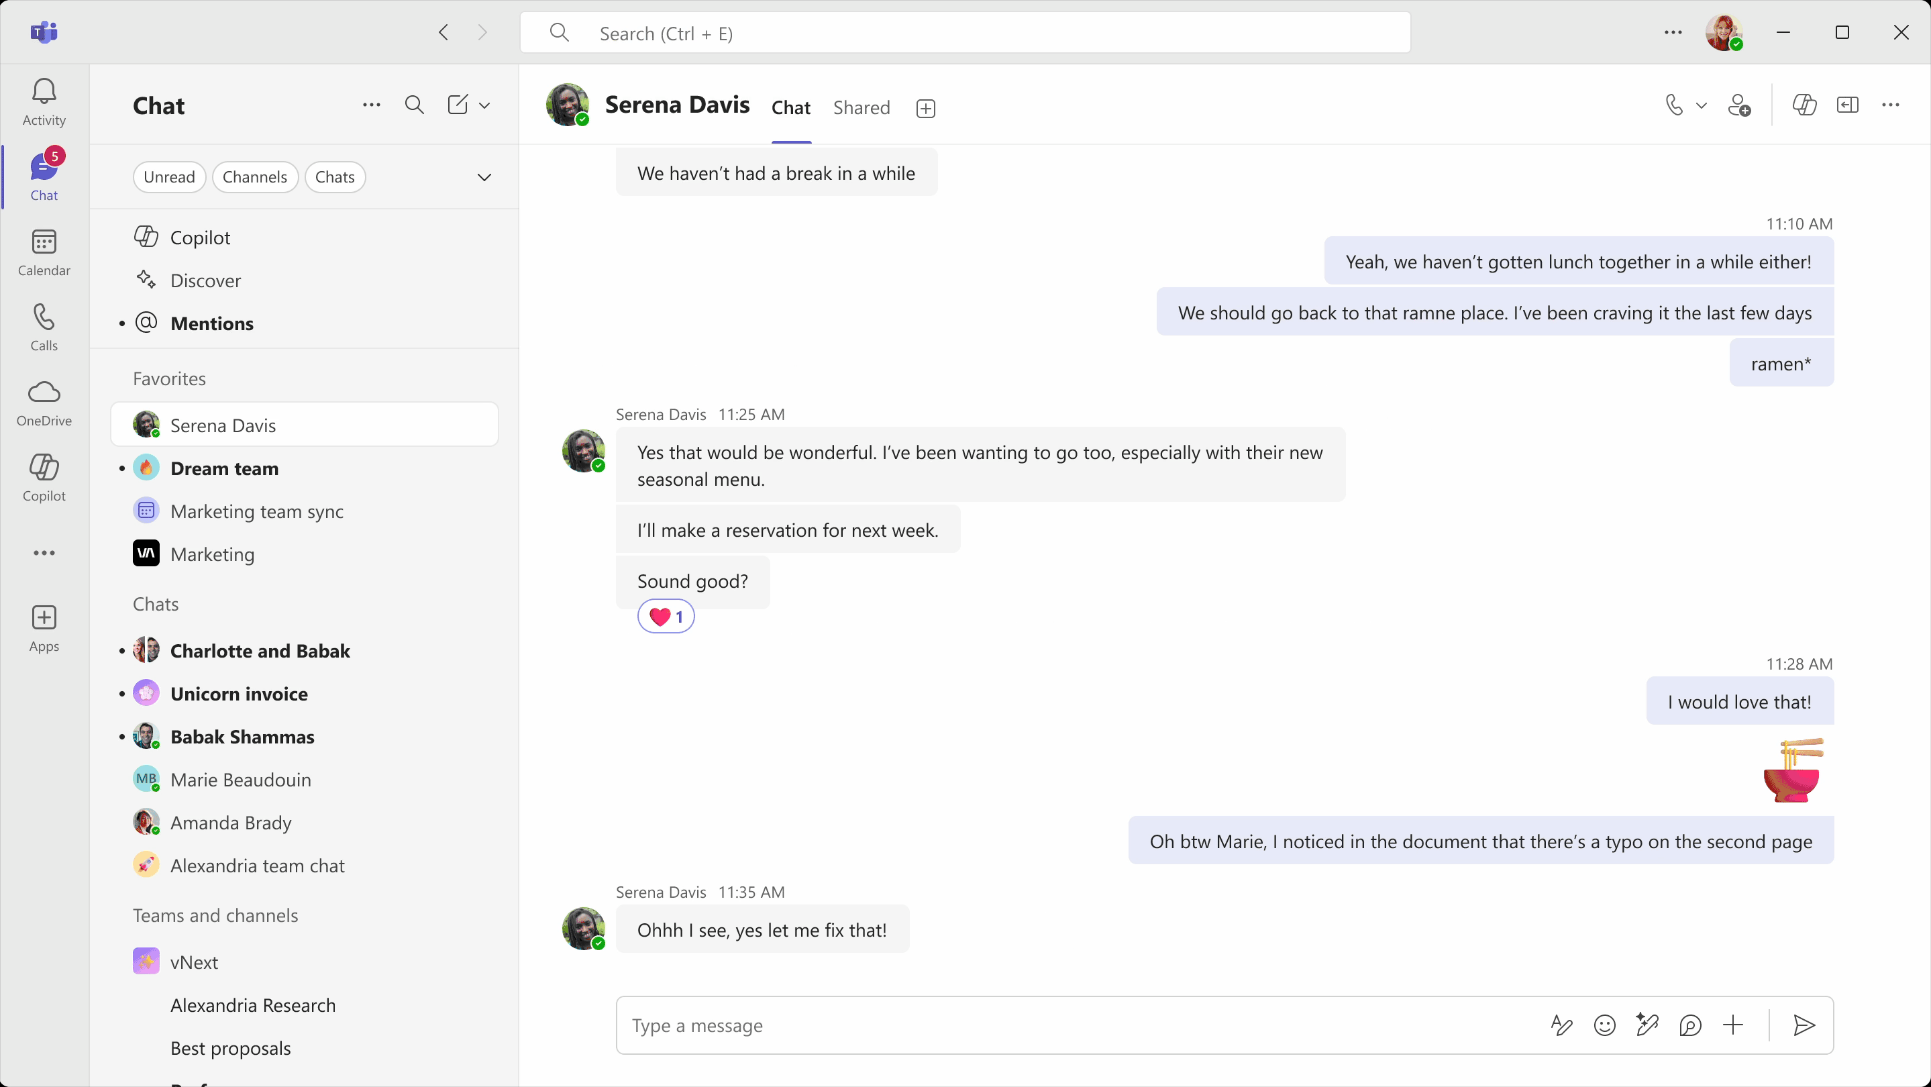The height and width of the screenshot is (1087, 1931).
Task: Open call options dropdown
Action: point(1702,106)
